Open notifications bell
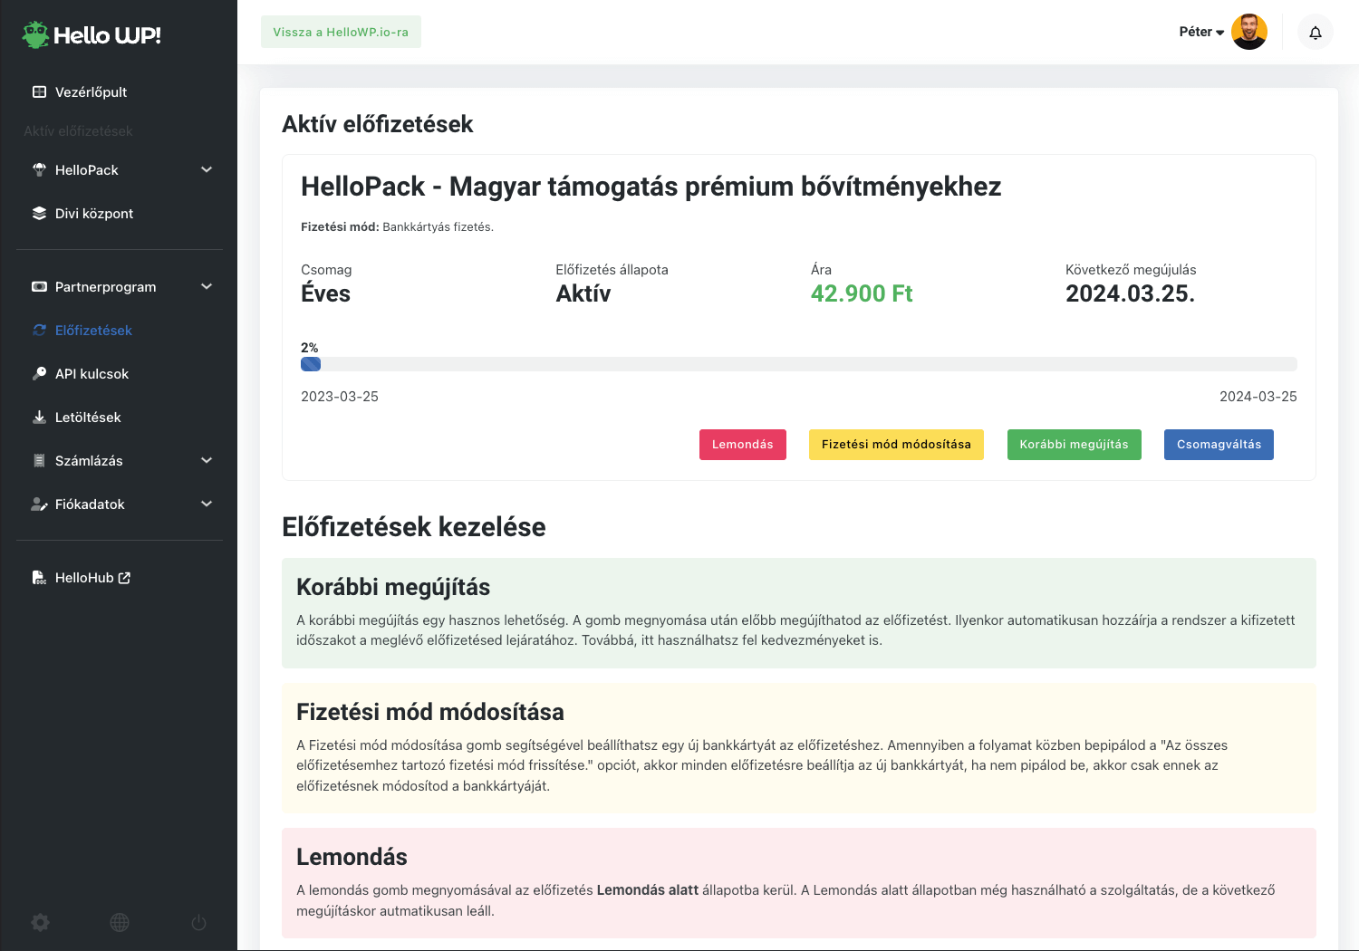The width and height of the screenshot is (1359, 951). pyautogui.click(x=1316, y=33)
